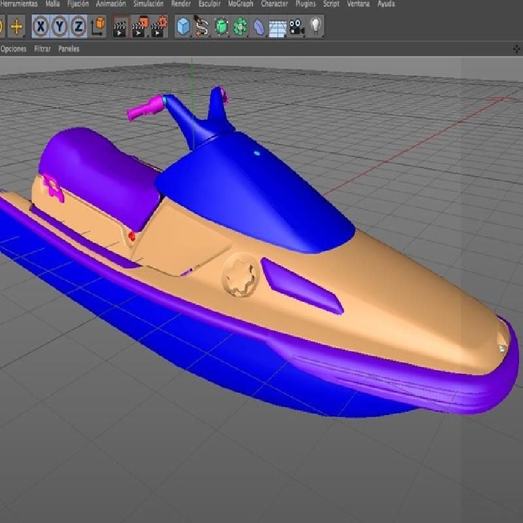Add a Camera object

click(x=297, y=27)
